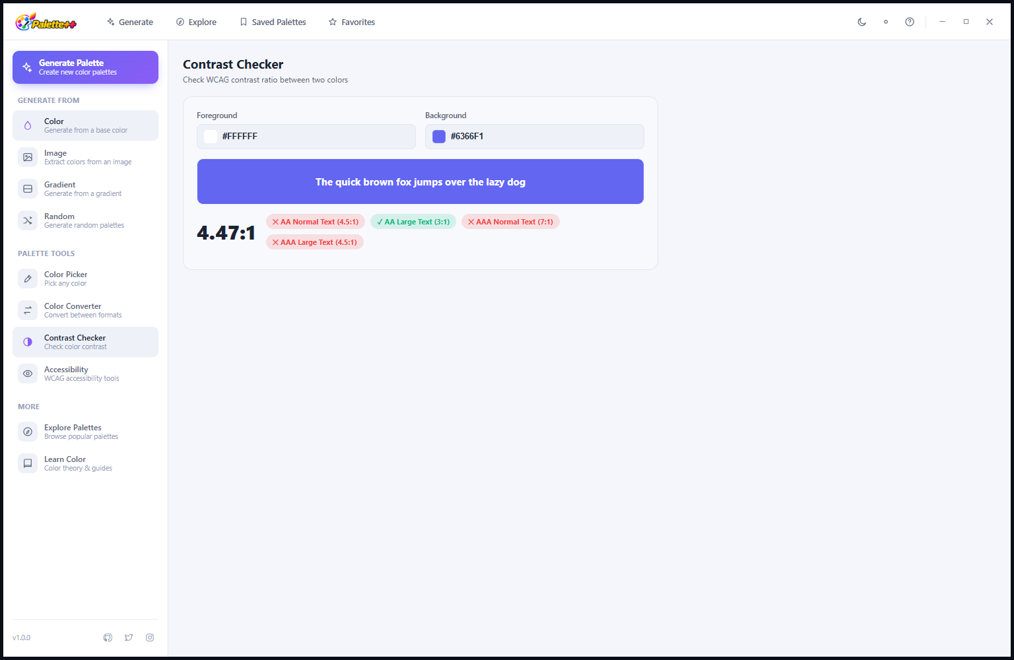The width and height of the screenshot is (1014, 660).
Task: Open the Color Picker eyedropper tool
Action: (28, 279)
